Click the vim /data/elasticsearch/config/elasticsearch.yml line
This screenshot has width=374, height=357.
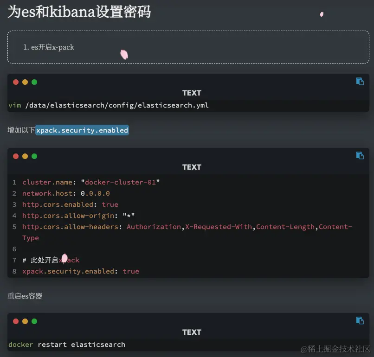pos(109,105)
